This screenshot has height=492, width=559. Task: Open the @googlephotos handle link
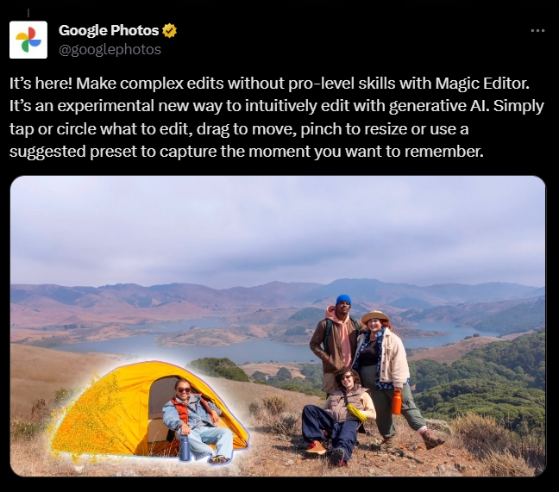[110, 49]
